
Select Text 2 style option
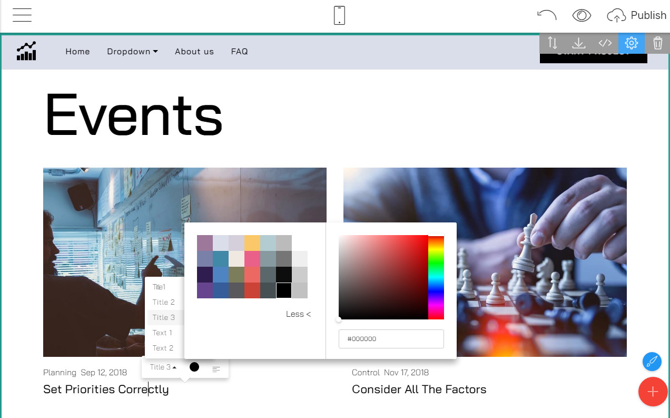[164, 348]
